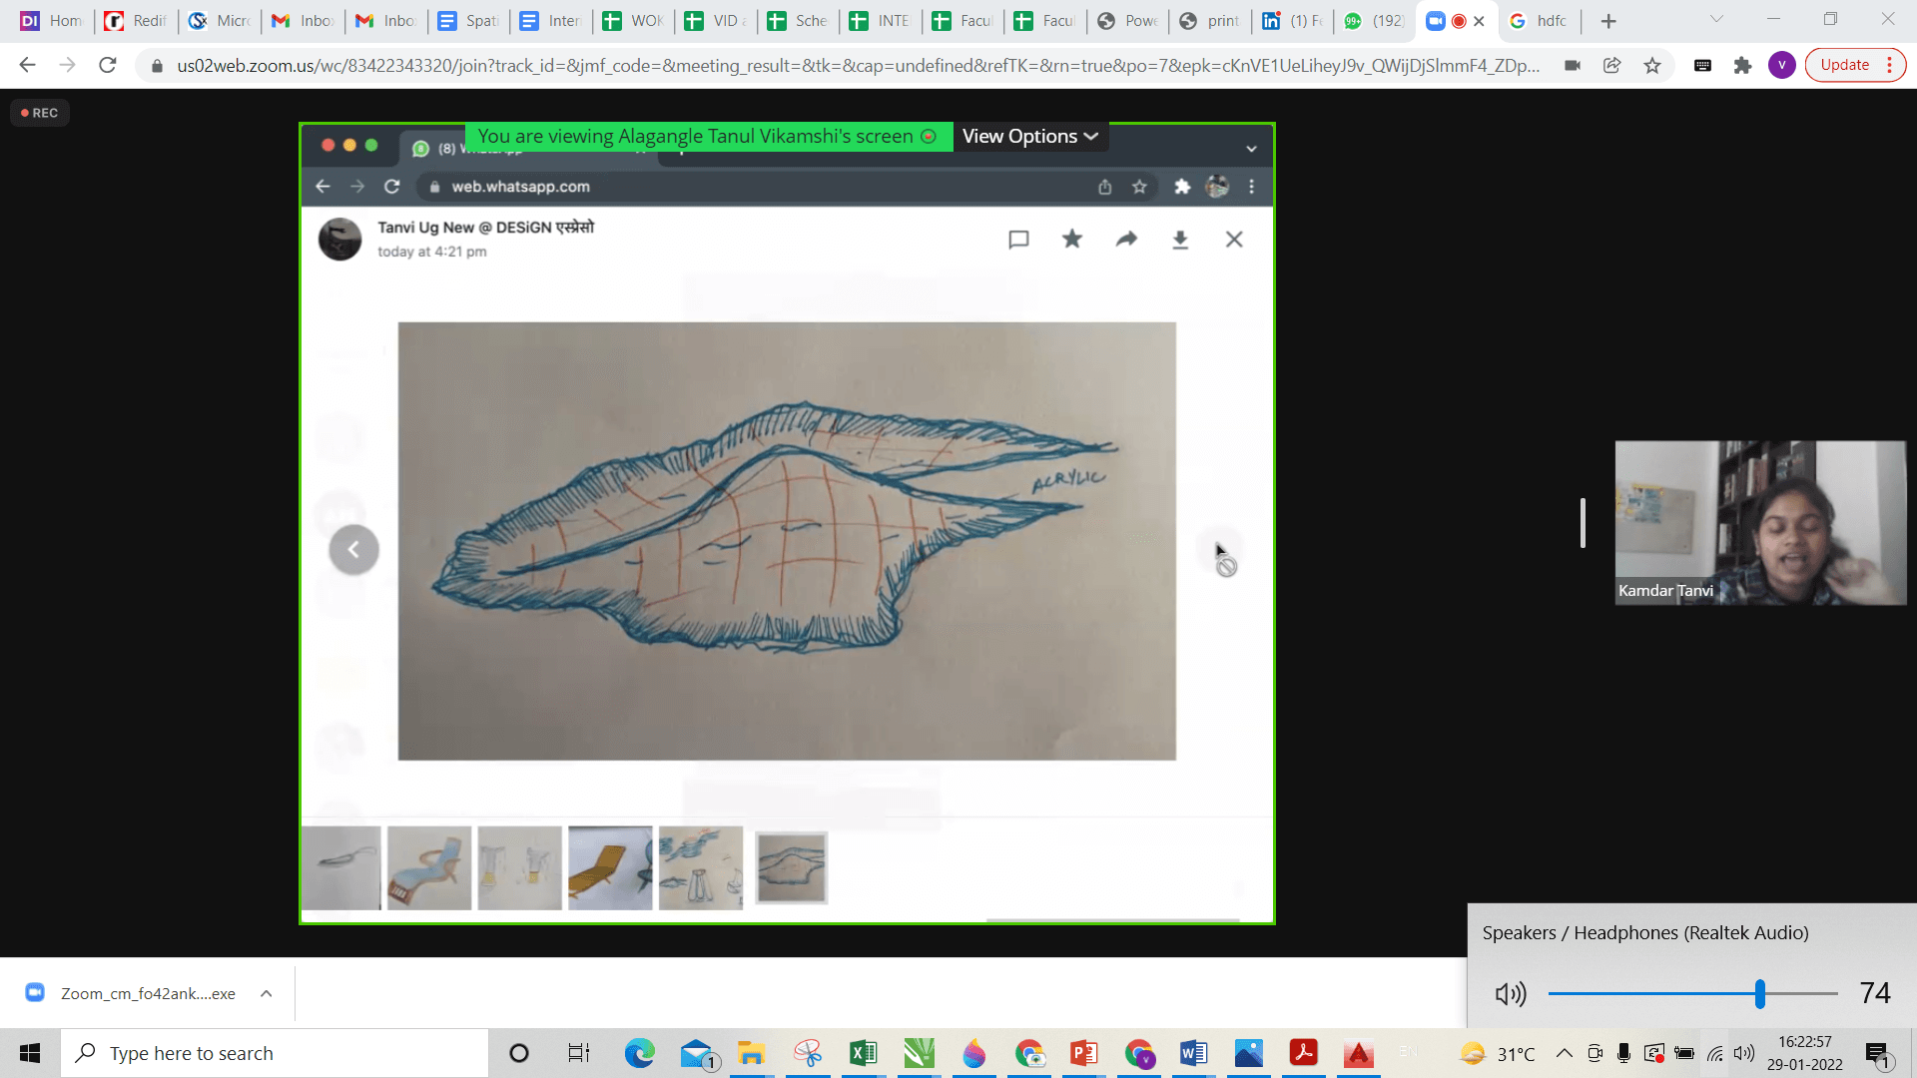Stop viewing Alagangle Tanul Vikamshi's screen

[929, 137]
